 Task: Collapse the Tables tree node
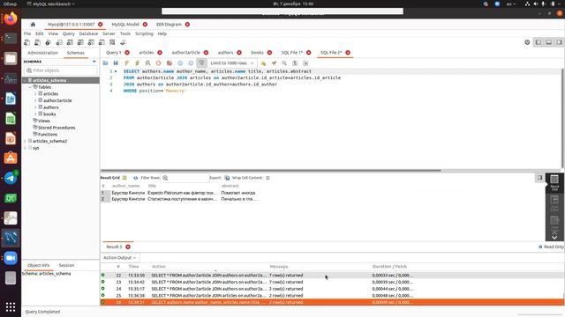30,87
